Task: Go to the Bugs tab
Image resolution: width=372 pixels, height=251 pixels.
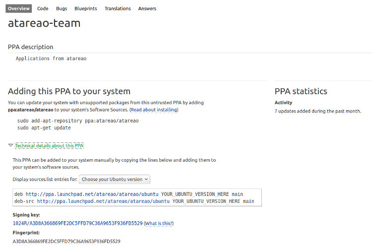Action: (x=62, y=8)
